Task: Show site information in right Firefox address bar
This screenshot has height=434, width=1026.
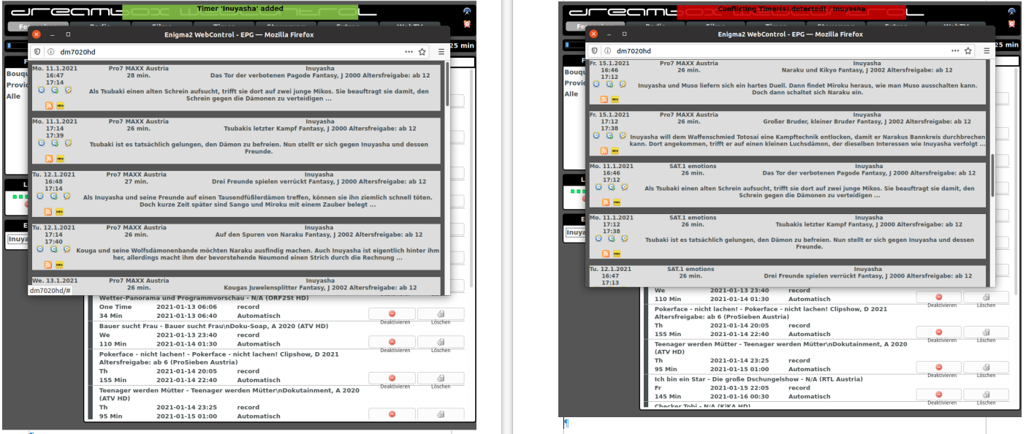Action: pyautogui.click(x=606, y=51)
